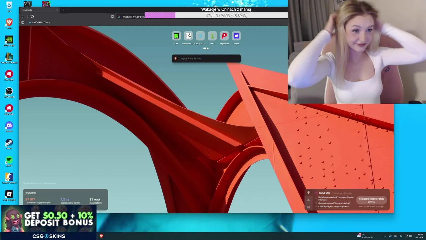Click the Brave Search input field

(x=206, y=59)
